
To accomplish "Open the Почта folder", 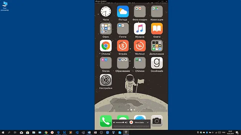I will 123,29.
